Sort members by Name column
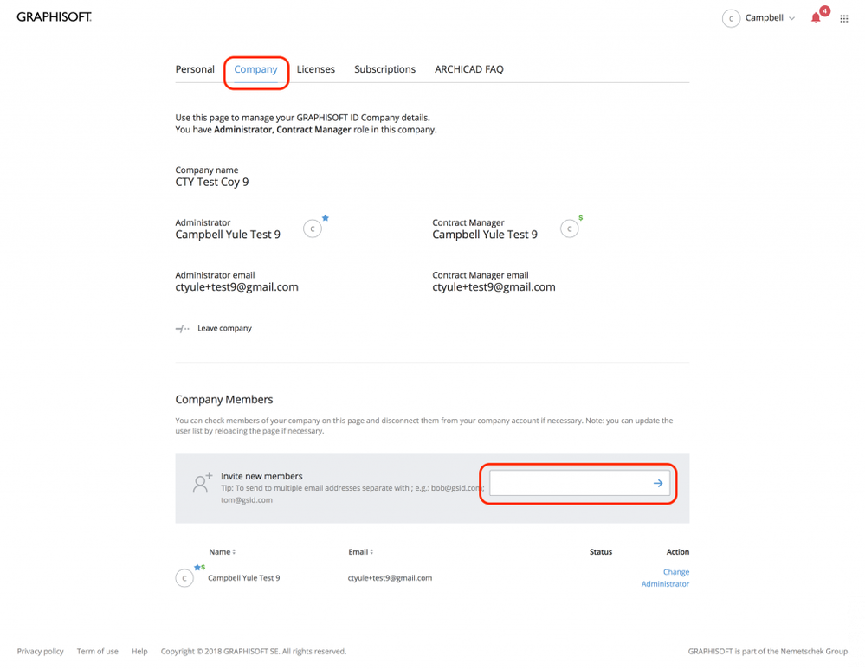865x669 pixels. point(222,551)
